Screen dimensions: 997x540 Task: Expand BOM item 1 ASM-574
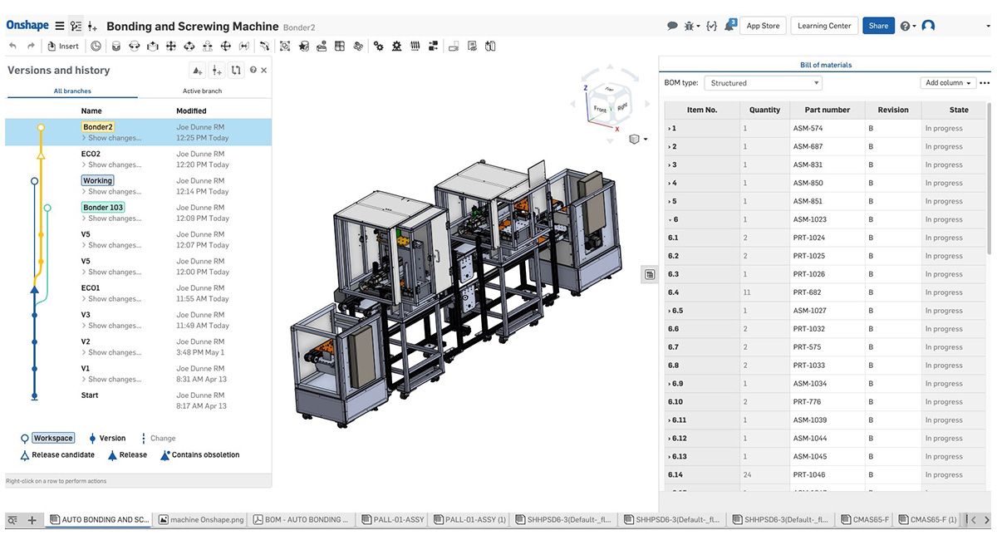[670, 128]
